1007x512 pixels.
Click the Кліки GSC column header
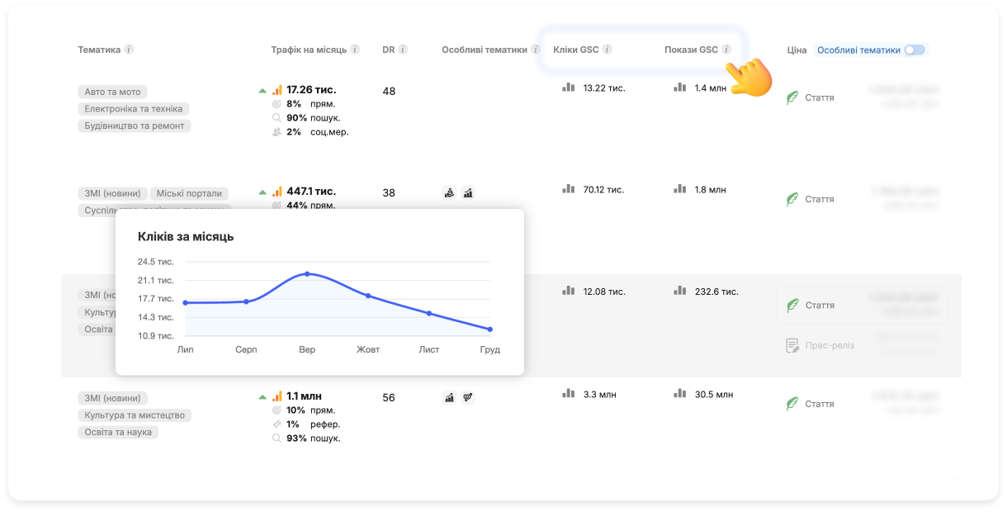pyautogui.click(x=575, y=50)
